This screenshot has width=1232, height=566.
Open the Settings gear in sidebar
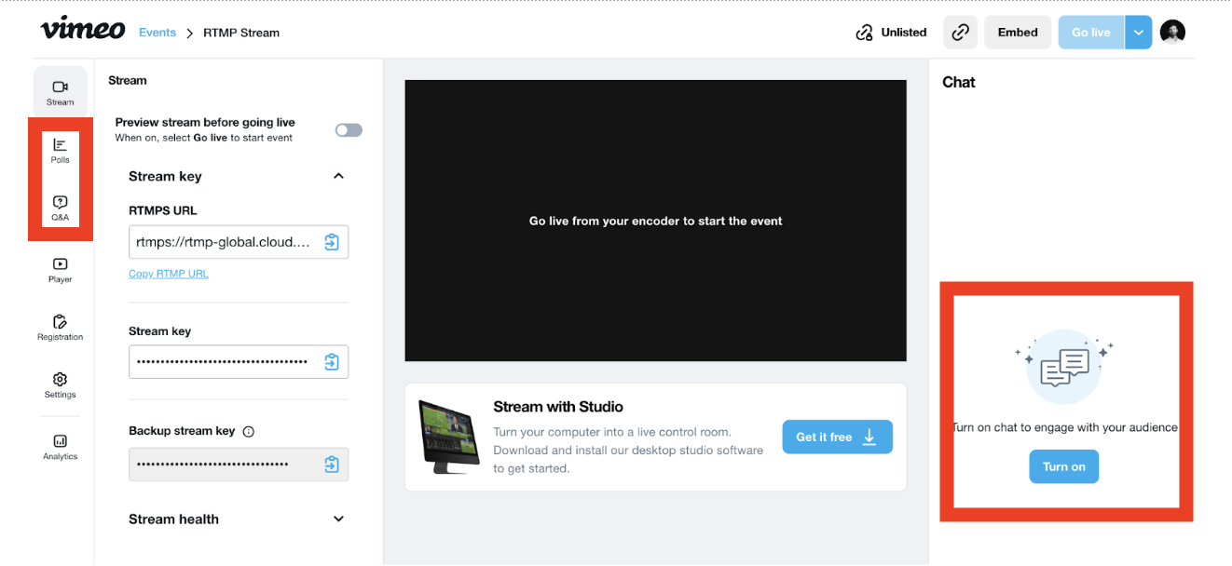60,384
